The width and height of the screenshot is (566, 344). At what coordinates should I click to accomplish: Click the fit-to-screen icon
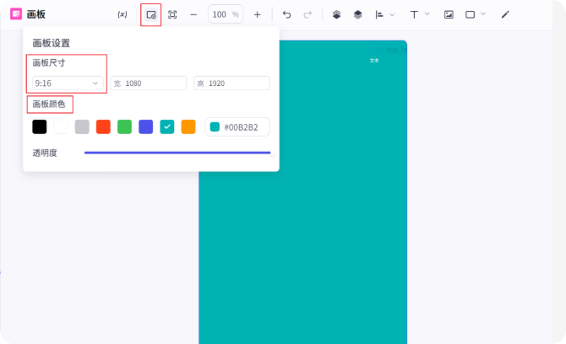coord(172,15)
